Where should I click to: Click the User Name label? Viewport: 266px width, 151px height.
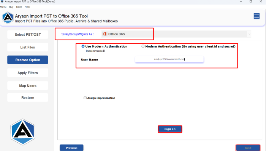click(x=89, y=60)
